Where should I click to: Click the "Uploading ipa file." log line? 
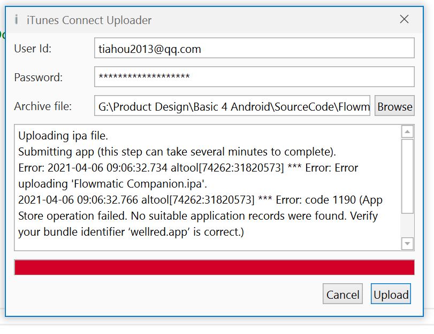point(63,135)
